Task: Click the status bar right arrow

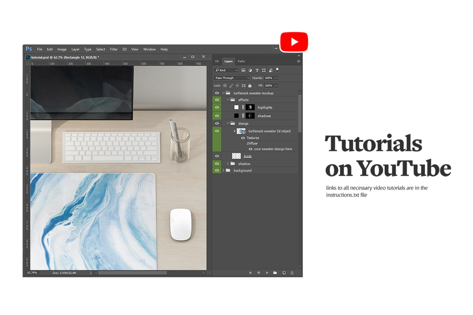Action: coord(91,272)
